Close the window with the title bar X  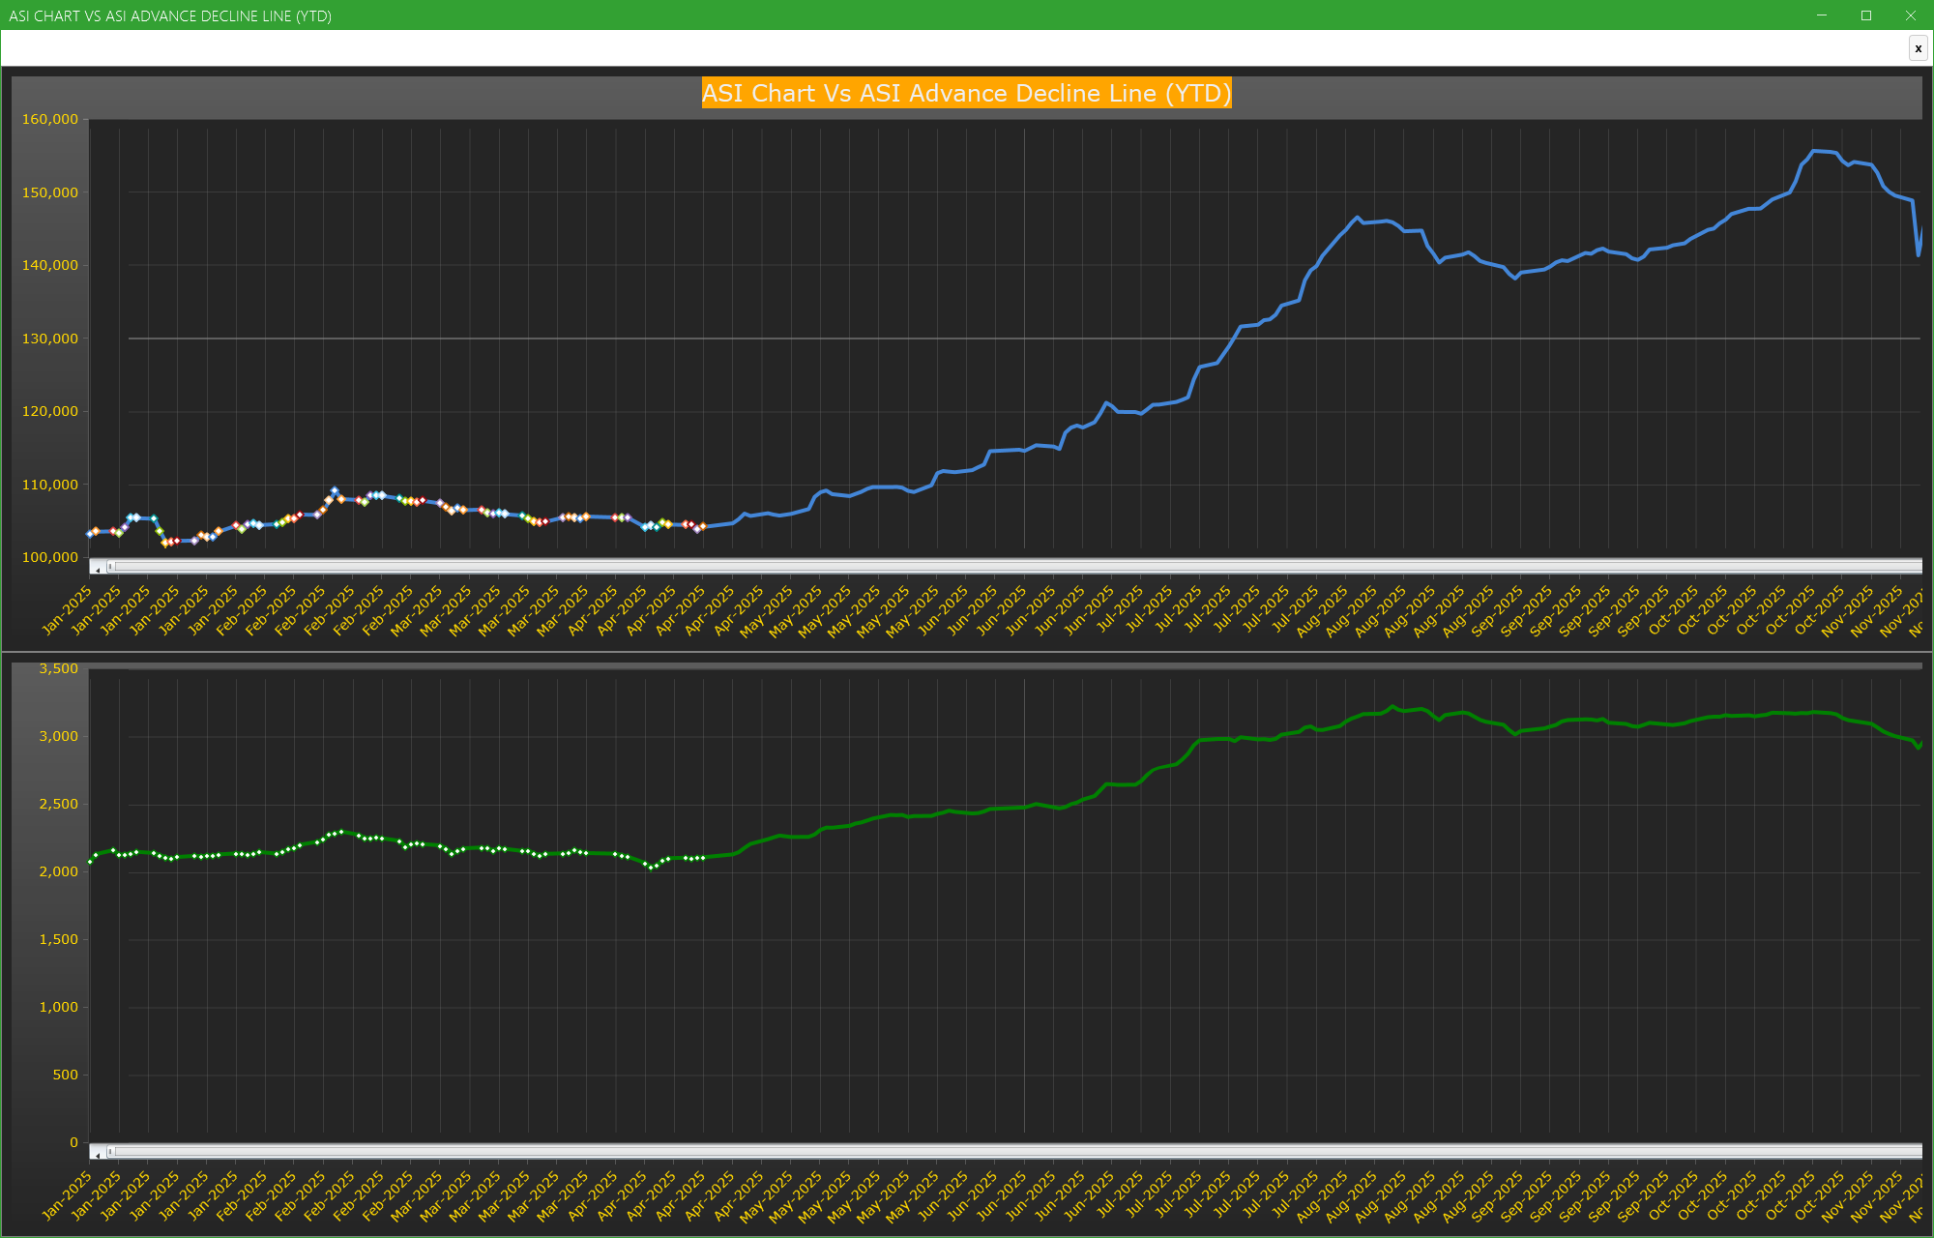1911,15
